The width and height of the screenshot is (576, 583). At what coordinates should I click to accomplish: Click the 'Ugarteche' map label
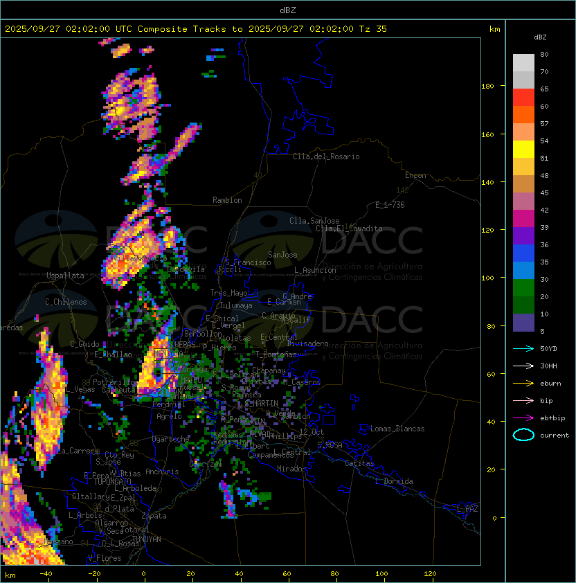(x=171, y=439)
